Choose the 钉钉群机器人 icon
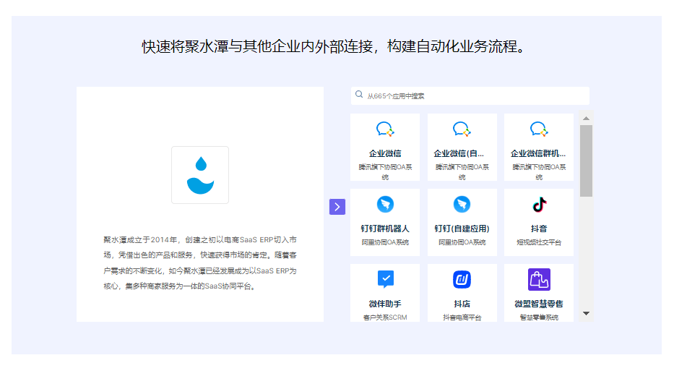 (385, 205)
